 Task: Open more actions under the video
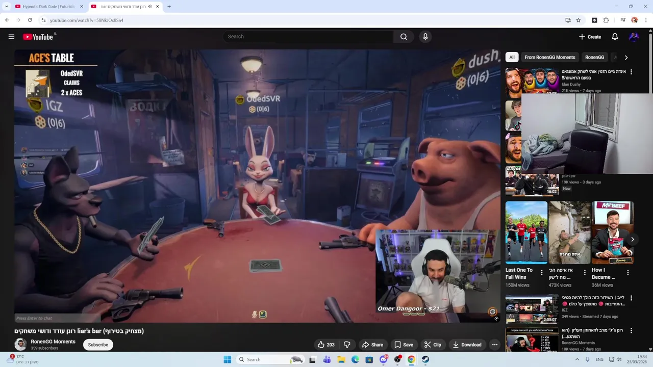pos(494,345)
